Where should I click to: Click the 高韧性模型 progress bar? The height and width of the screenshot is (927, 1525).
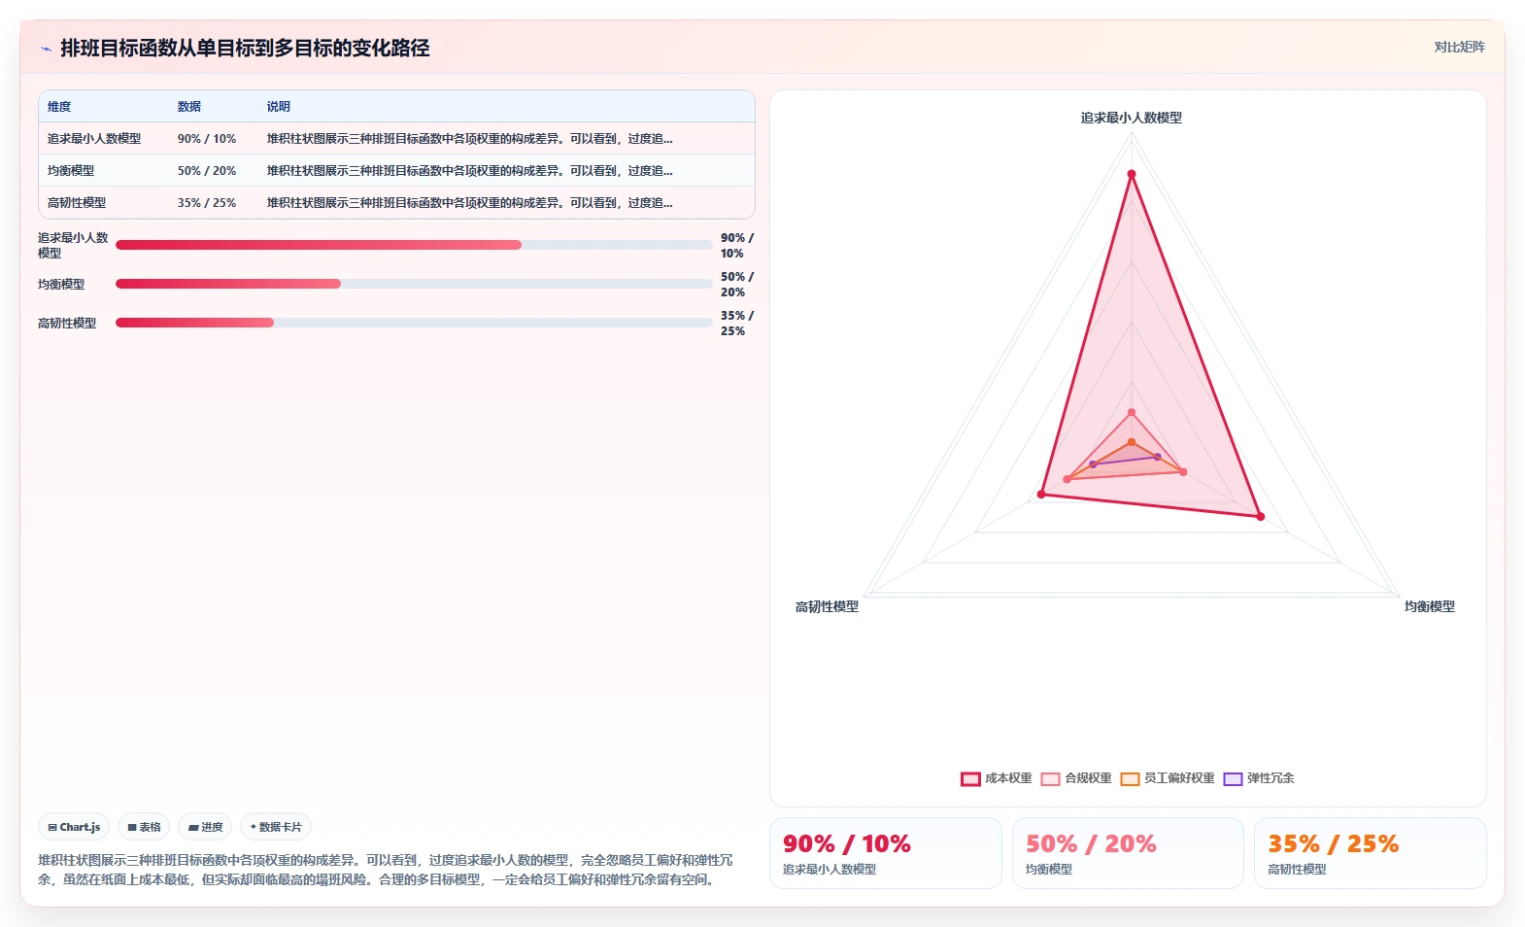point(414,323)
